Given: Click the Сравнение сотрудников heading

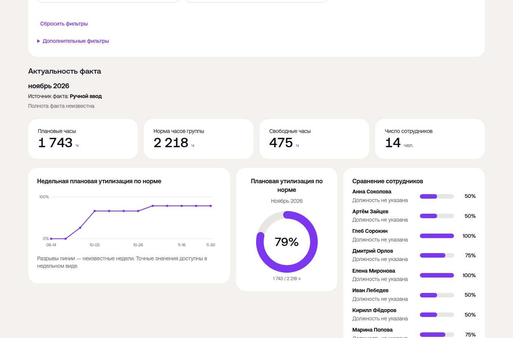Looking at the screenshot, I should click(x=388, y=181).
